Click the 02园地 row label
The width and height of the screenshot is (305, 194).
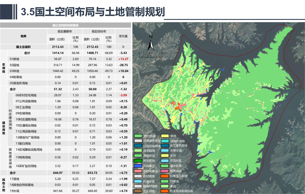click(x=15, y=65)
